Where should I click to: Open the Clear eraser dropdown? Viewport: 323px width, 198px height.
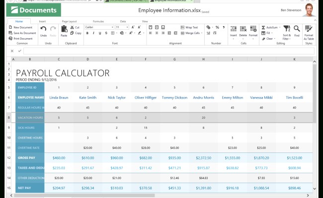(x=269, y=39)
